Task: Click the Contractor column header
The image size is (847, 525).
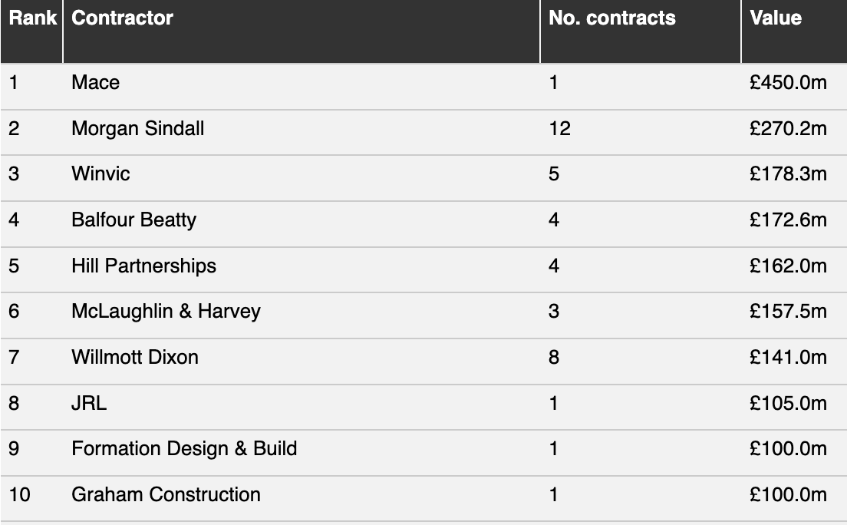Action: [122, 18]
